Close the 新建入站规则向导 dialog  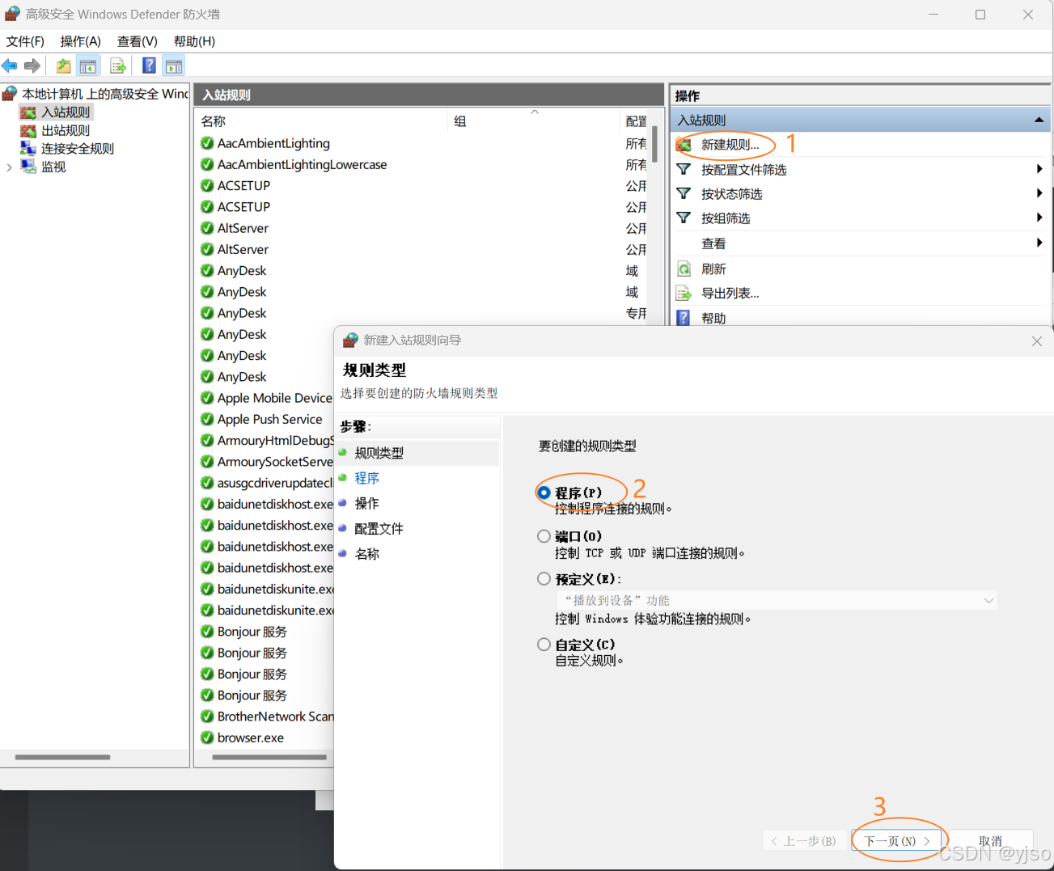tap(1036, 341)
